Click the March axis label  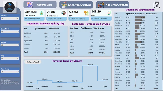[x=90, y=87]
